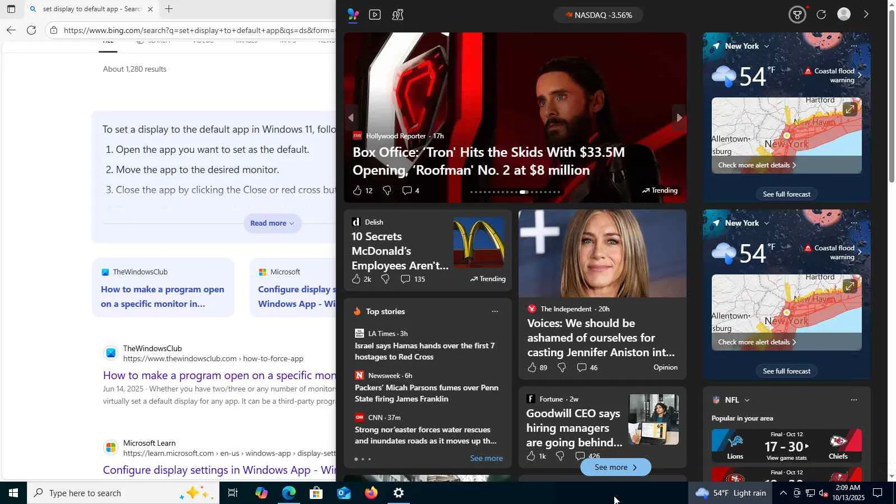Open Firefox from the taskbar
Viewport: 896px width, 504px height.
tap(371, 493)
